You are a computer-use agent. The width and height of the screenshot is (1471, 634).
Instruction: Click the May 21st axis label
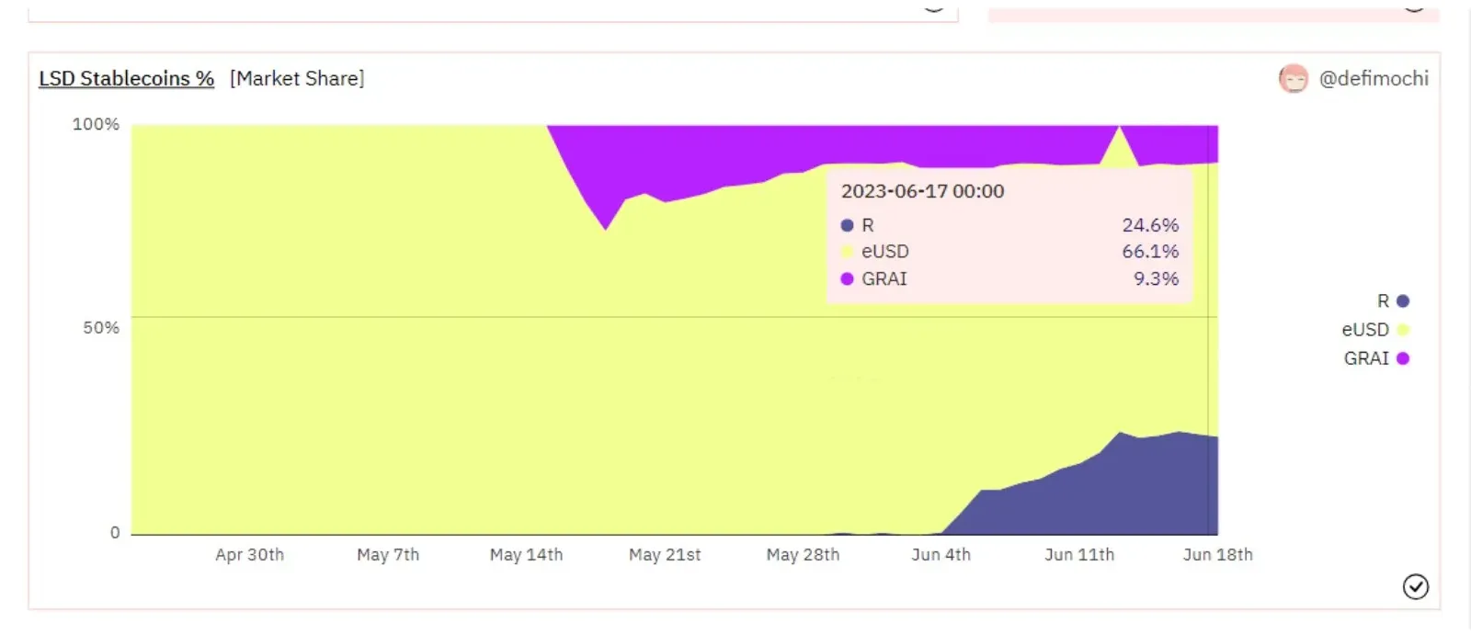[x=665, y=554]
